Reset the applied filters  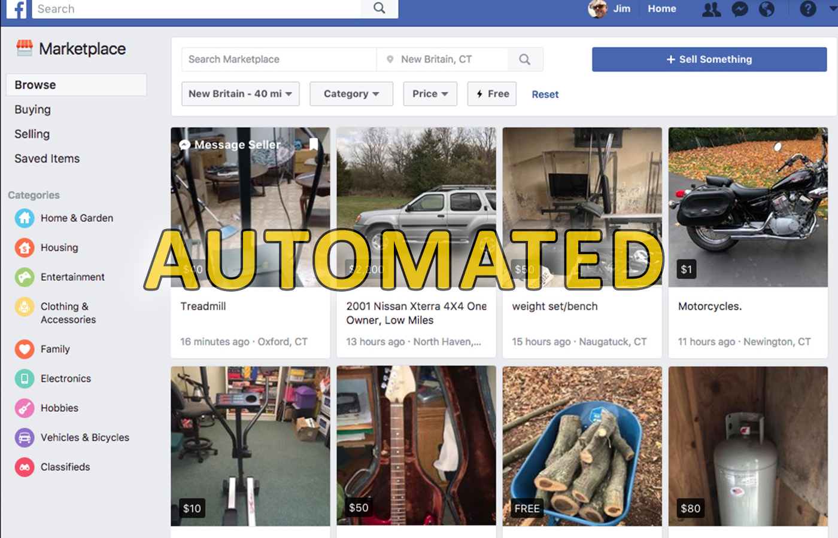tap(545, 94)
